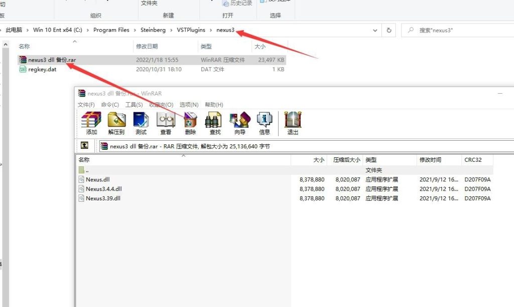Select the Nexus.dll file icon
Image resolution: width=514 pixels, height=307 pixels.
tap(81, 179)
